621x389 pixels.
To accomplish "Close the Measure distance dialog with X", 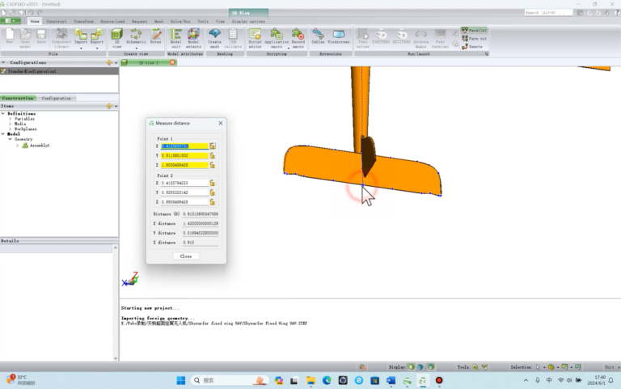I will (x=221, y=123).
